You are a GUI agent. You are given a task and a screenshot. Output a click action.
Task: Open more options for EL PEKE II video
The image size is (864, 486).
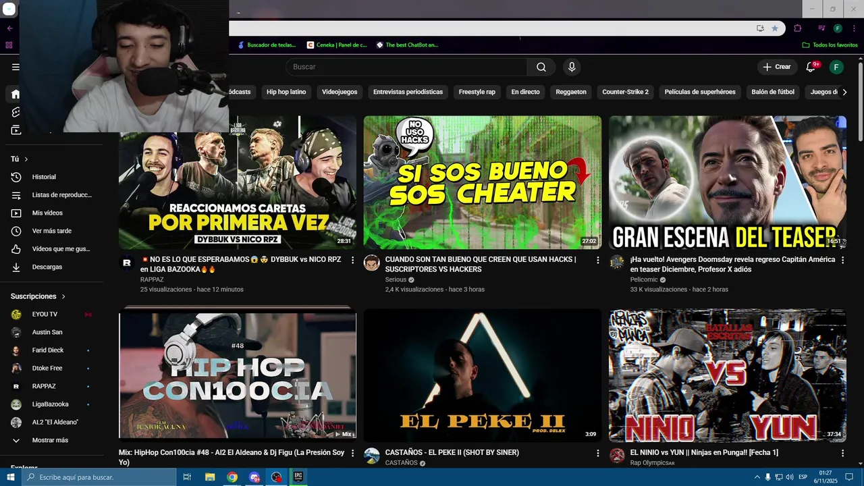click(x=597, y=453)
